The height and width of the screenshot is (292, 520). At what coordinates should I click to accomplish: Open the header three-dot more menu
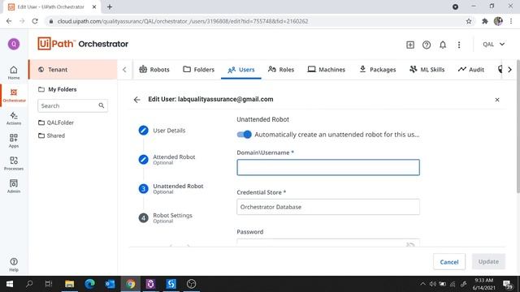(x=459, y=45)
